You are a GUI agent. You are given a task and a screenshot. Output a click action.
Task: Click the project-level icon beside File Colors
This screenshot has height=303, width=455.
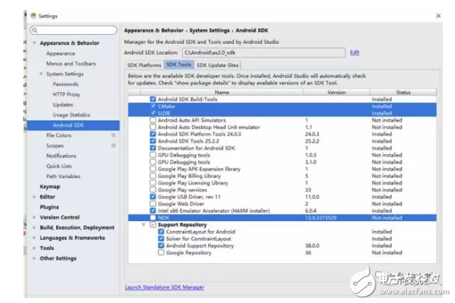coord(114,135)
